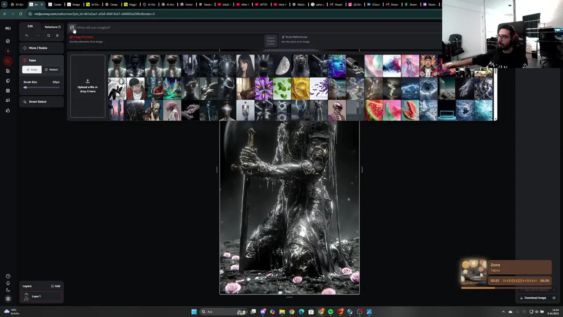Switch to the Edit tab
This screenshot has height=317, width=563.
pyautogui.click(x=30, y=26)
